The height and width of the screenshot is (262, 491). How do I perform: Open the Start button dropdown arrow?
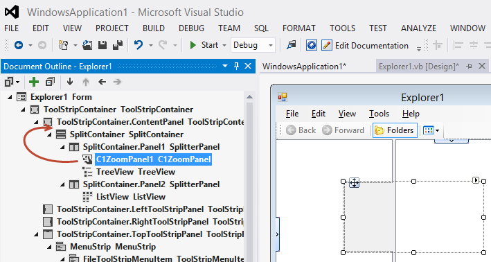click(224, 46)
